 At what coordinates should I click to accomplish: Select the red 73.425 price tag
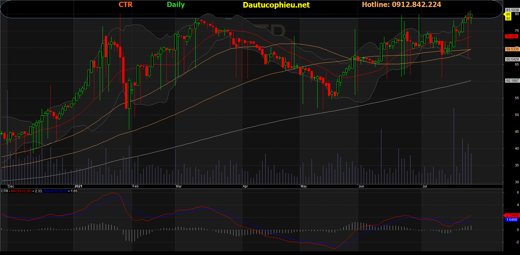click(512, 36)
